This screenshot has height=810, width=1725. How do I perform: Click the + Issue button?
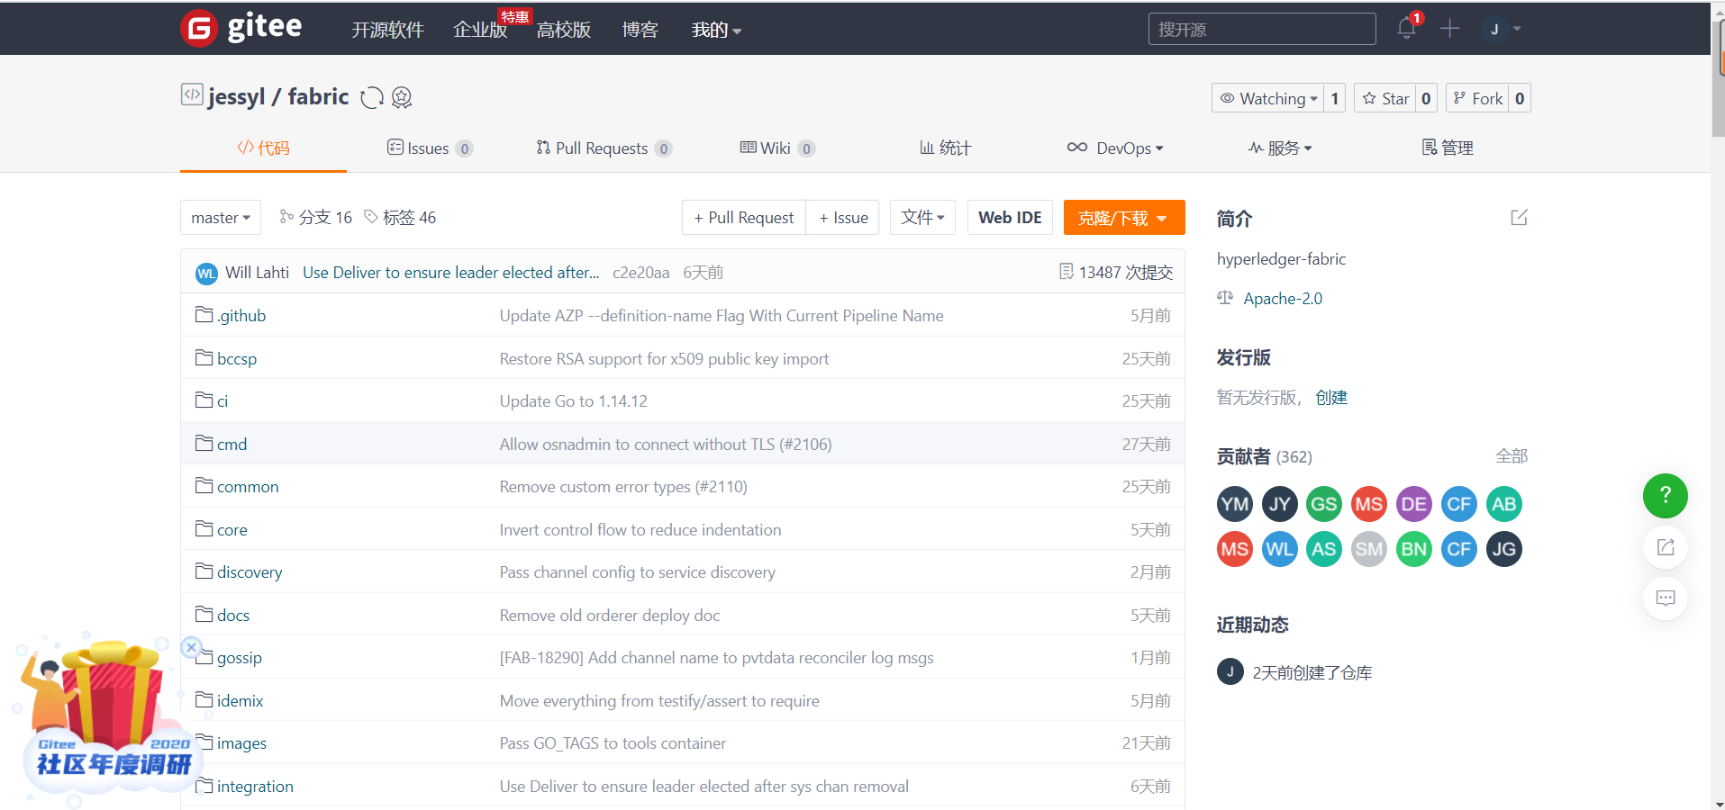pyautogui.click(x=843, y=218)
